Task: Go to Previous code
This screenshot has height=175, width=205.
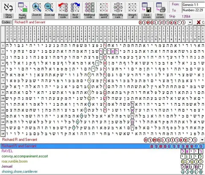Action: pos(63,7)
